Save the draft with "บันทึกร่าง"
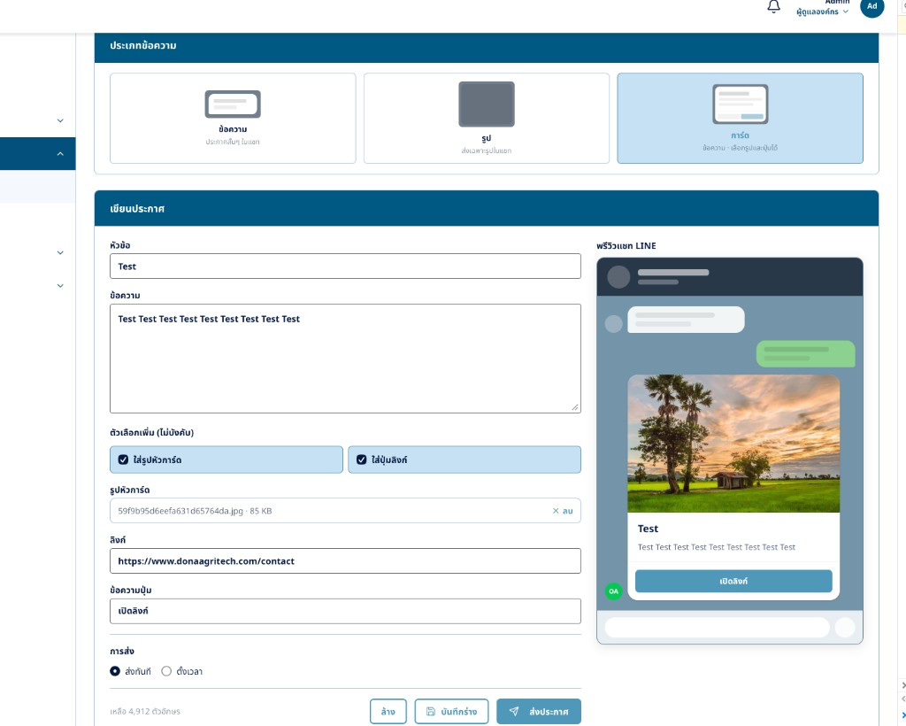The height and width of the screenshot is (726, 906). (451, 712)
